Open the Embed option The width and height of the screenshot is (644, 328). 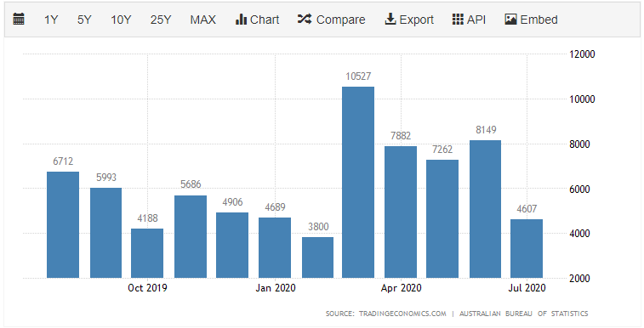(531, 20)
